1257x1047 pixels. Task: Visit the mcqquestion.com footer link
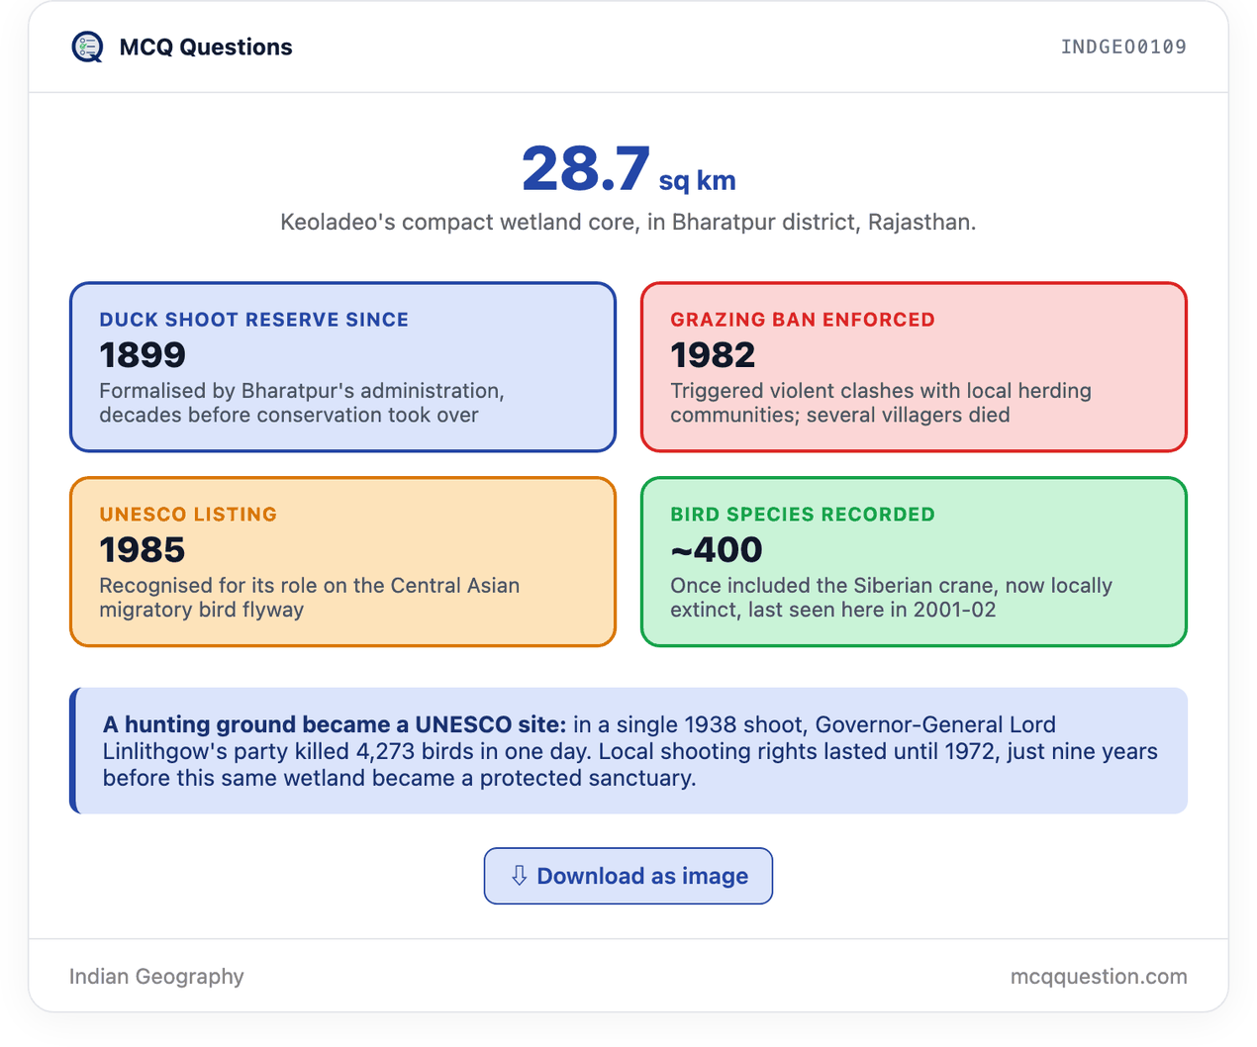click(1099, 977)
